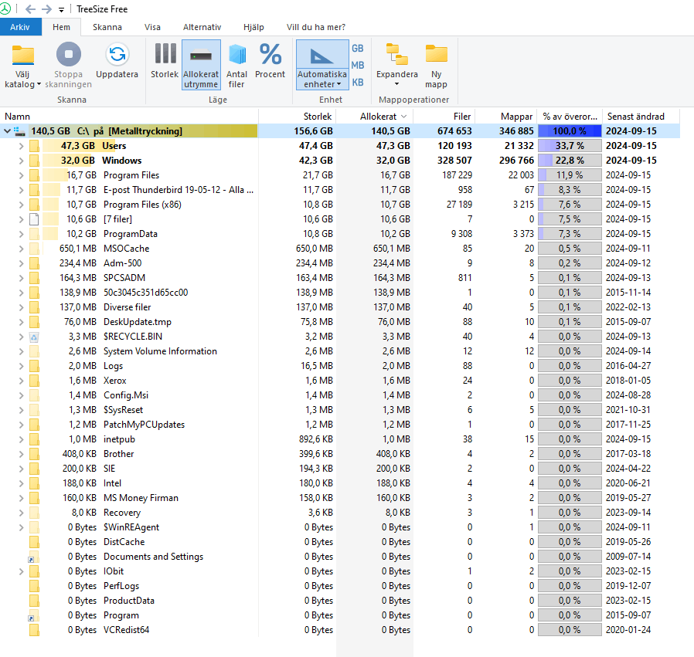The image size is (694, 657).
Task: Create a folder with Ny mapp
Action: (437, 66)
